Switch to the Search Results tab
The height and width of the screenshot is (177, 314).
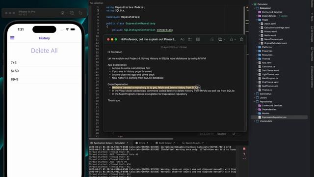193,143
